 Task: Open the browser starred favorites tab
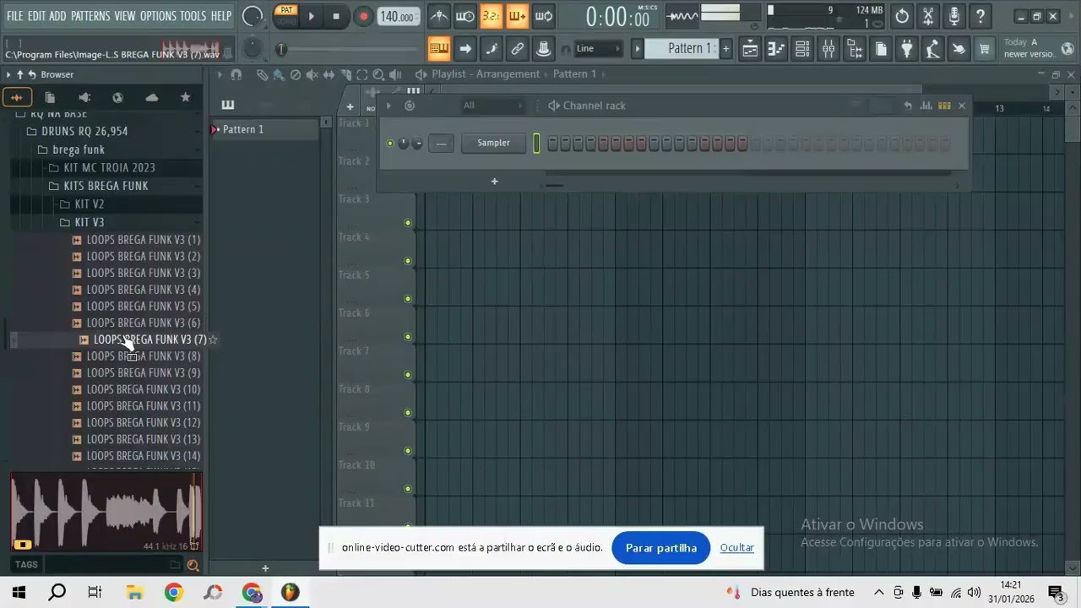pyautogui.click(x=185, y=97)
